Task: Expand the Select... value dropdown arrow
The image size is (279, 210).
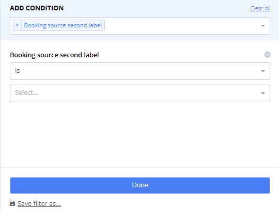Action: coord(263,93)
